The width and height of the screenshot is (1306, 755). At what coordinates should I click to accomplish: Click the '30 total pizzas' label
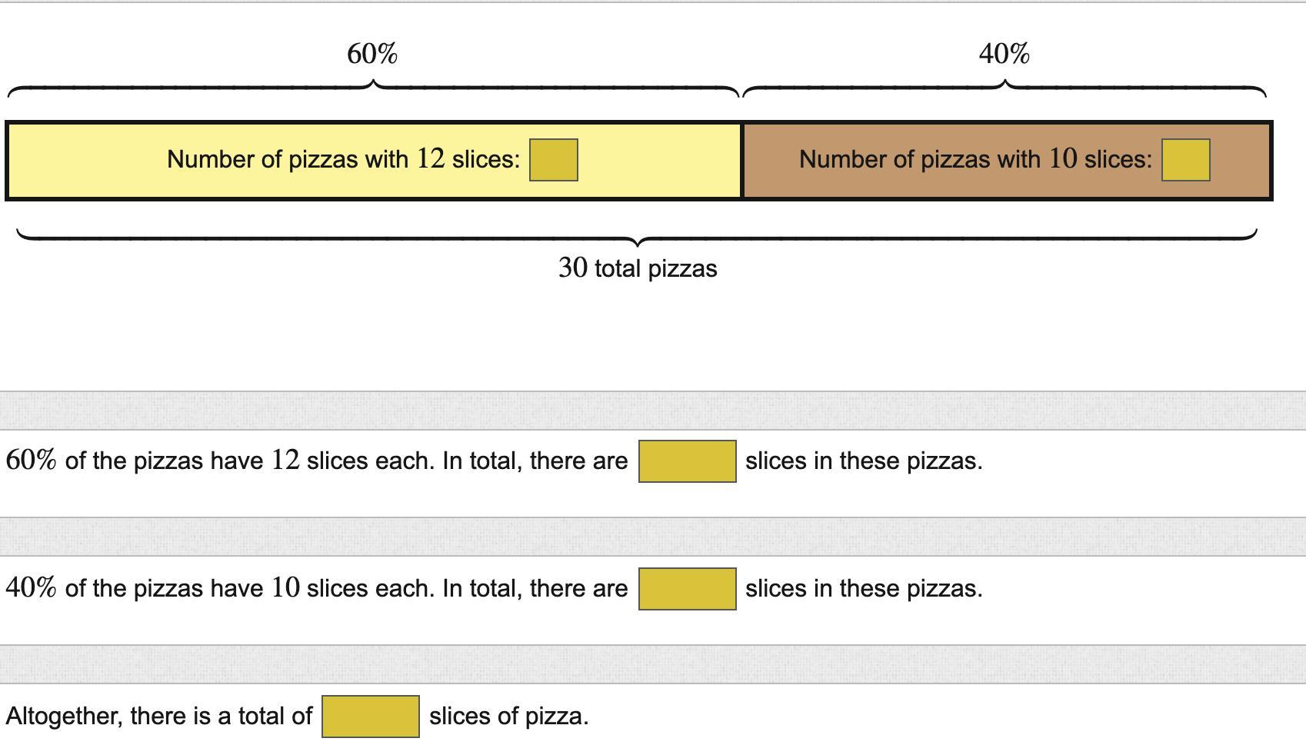pos(638,268)
